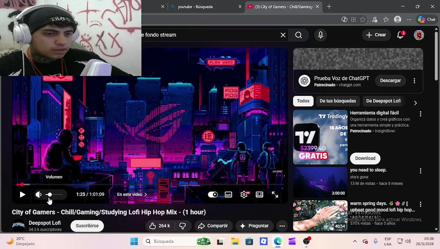Like the video with thumbs up
Viewport: 440px width, 249px height.
pos(159,226)
